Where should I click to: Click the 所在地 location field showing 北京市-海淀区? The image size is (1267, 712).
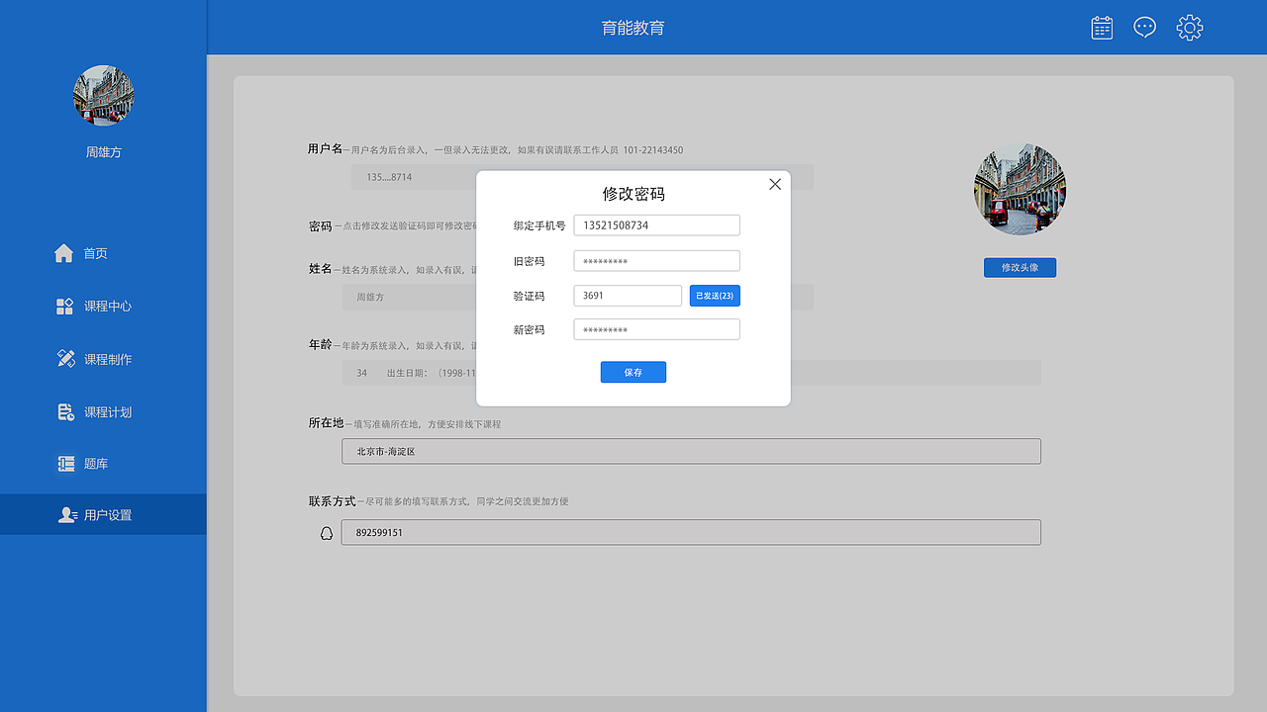[690, 451]
